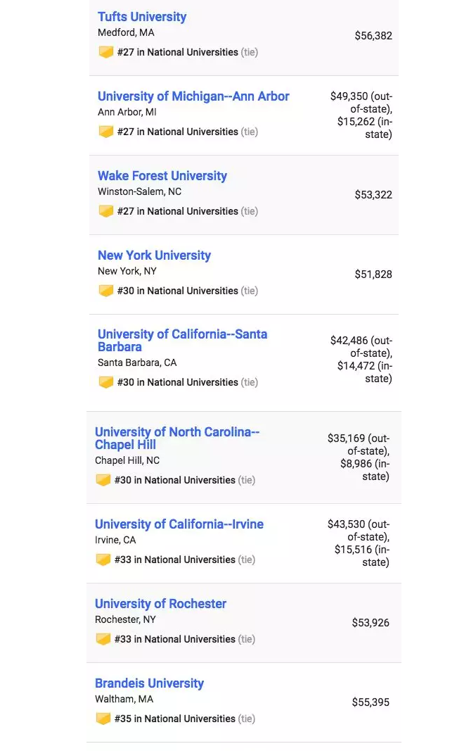
Task: Click the badge icon next to New York University's rank
Action: tap(105, 290)
